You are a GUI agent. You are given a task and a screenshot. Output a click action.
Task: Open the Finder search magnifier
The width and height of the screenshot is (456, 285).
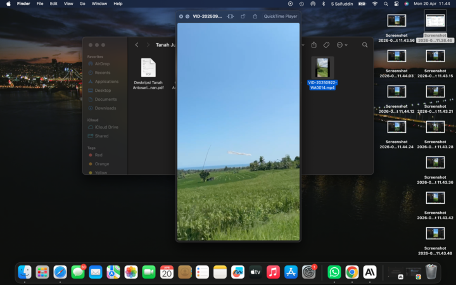coord(365,45)
